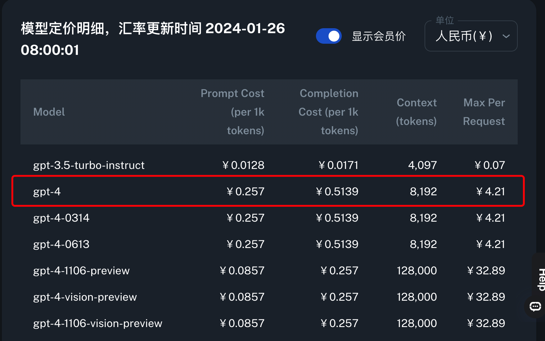Screen dimensions: 545x341
Task: Click gpt-4-0314 row's 8,192 context value
Action: pos(423,218)
